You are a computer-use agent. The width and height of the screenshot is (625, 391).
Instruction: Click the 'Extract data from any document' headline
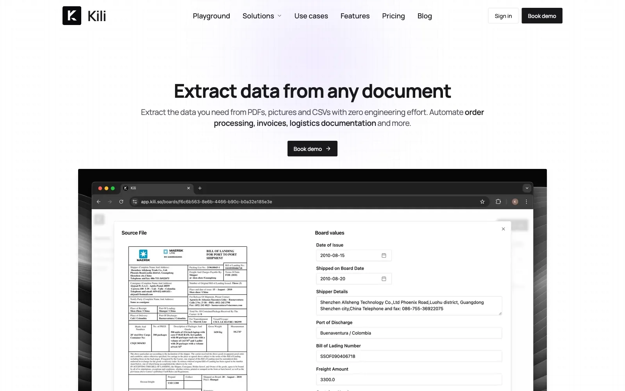coord(312,91)
